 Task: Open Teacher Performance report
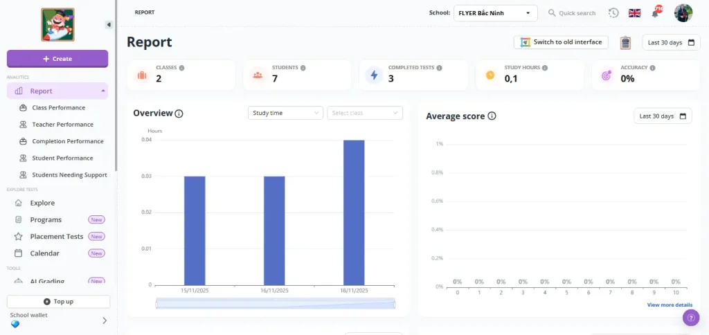62,125
